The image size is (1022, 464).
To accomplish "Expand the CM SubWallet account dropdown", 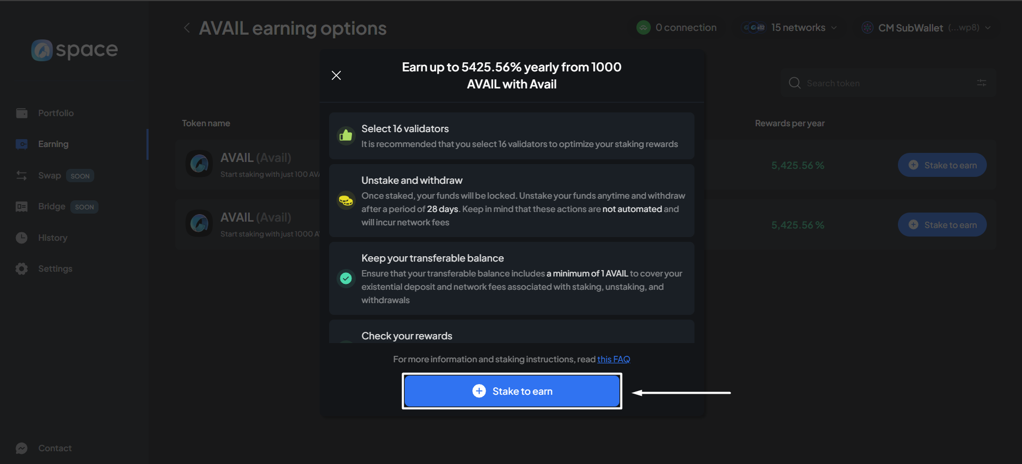I will [926, 28].
